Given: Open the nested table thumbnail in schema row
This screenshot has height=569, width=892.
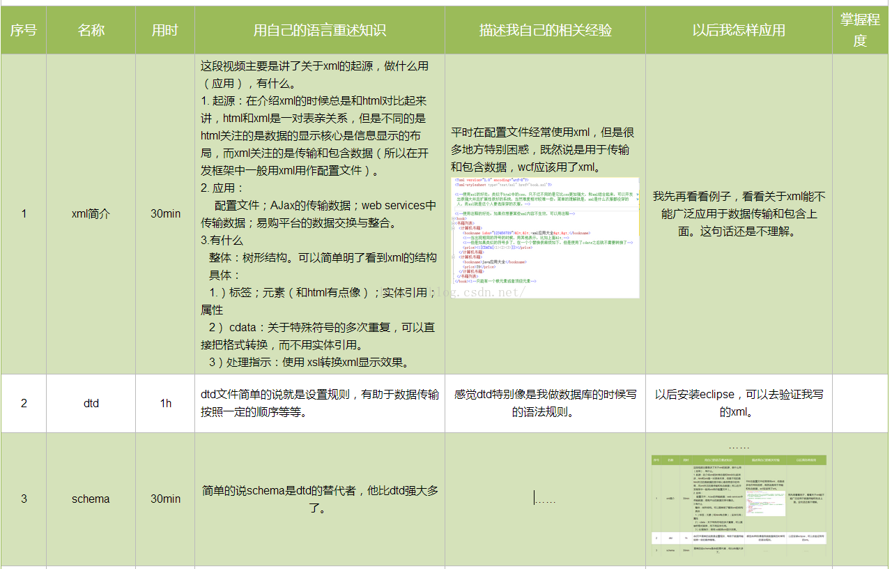Looking at the screenshot, I should 739,506.
